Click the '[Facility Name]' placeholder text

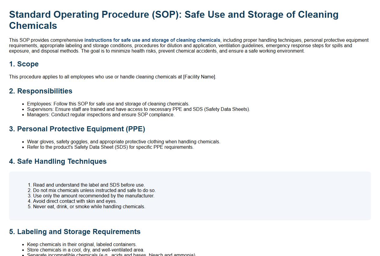click(x=199, y=77)
